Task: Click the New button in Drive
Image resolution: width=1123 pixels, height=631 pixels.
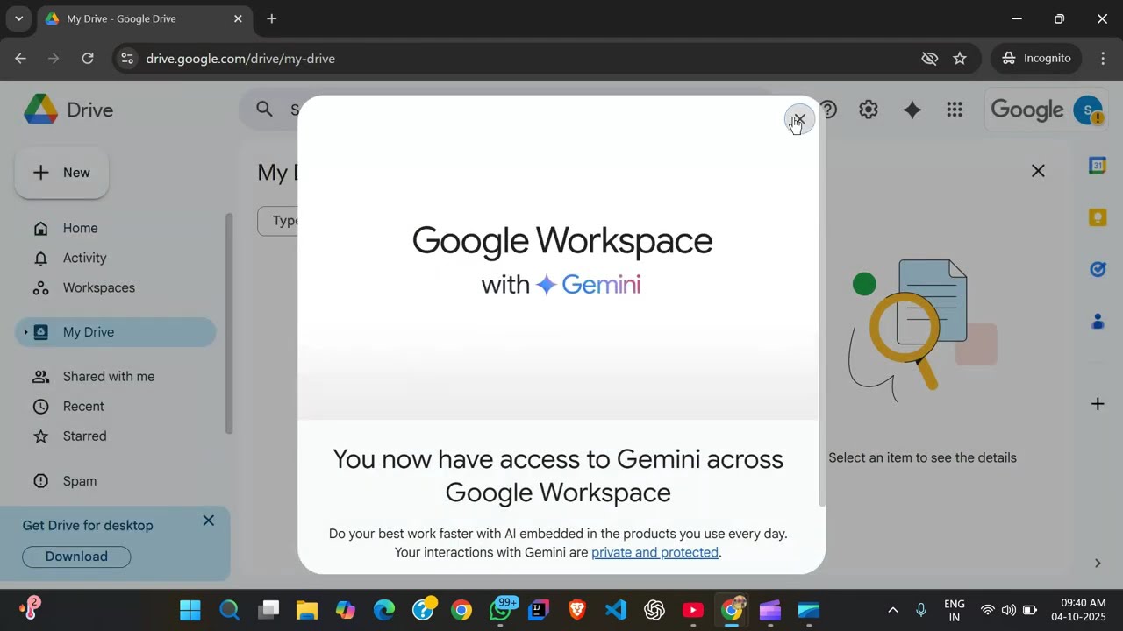Action: point(61,173)
